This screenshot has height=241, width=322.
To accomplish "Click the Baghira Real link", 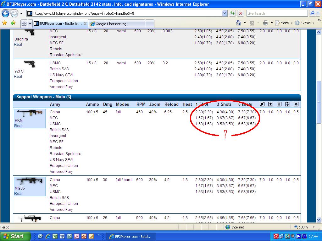I will tap(18, 45).
